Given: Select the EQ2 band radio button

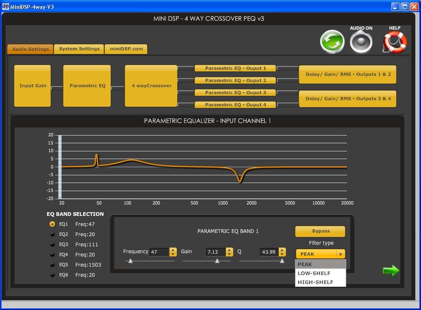Looking at the screenshot, I should coord(52,234).
